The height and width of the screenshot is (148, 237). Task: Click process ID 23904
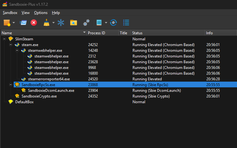93,91
